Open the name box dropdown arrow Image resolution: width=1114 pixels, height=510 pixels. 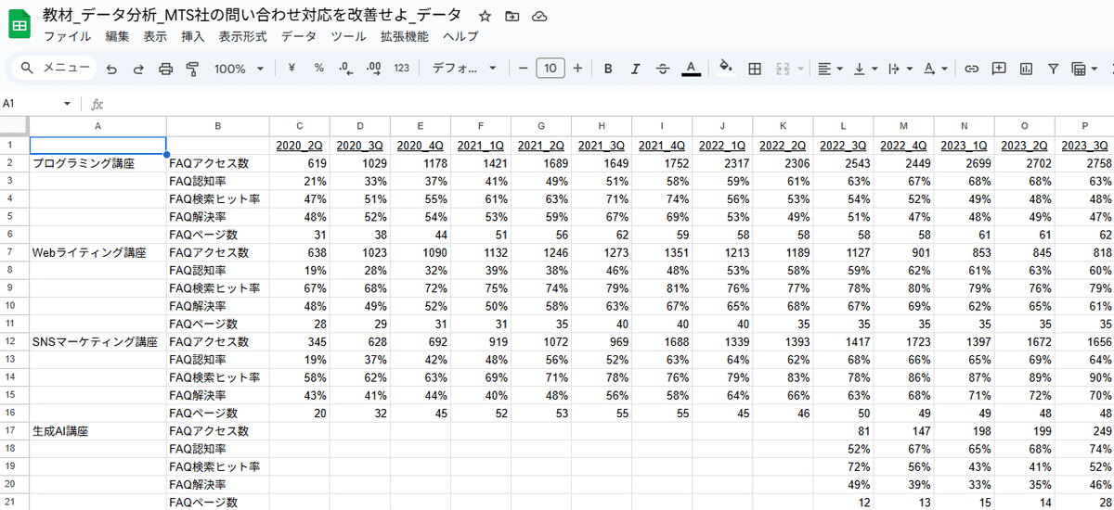pyautogui.click(x=67, y=104)
